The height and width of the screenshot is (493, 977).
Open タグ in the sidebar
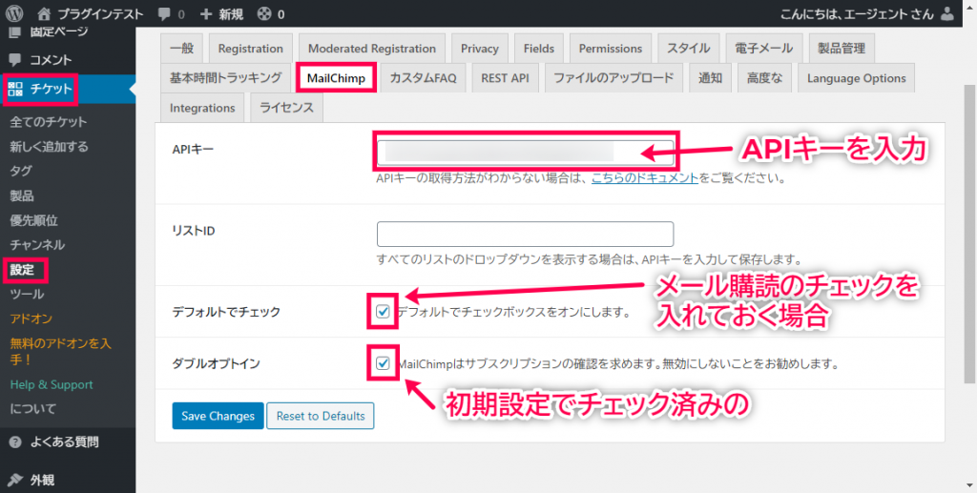click(x=21, y=172)
